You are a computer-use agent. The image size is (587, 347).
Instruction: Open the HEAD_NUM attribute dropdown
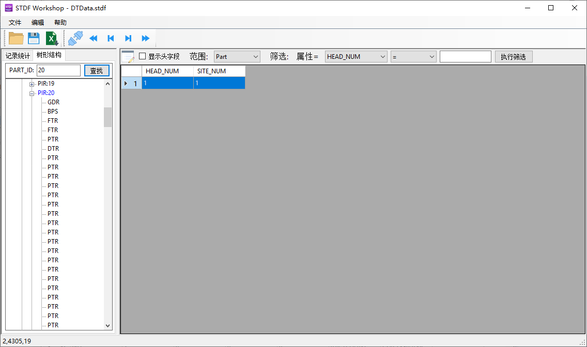(356, 57)
